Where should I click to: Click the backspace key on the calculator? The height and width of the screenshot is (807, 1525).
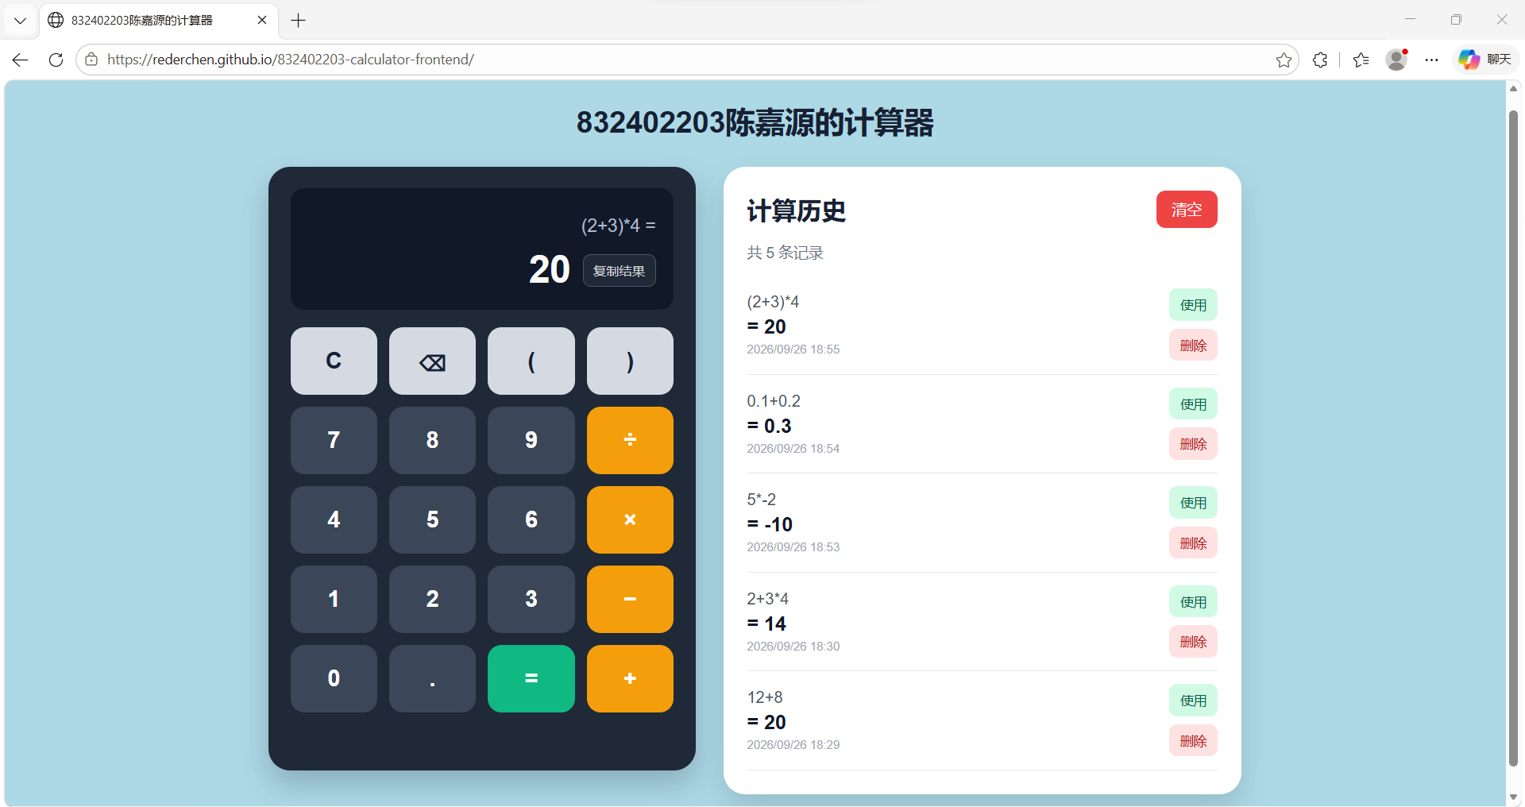tap(432, 361)
